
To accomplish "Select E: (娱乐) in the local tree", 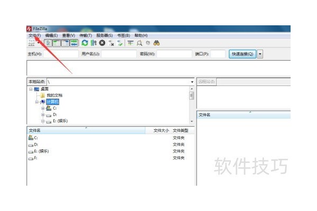I will click(60, 121).
